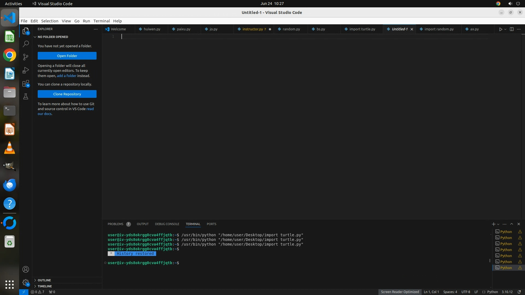Click the terminal panel scrollbar

490,260
